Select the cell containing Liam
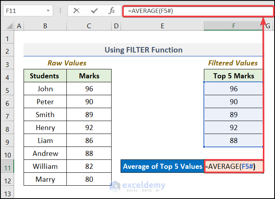 45,141
